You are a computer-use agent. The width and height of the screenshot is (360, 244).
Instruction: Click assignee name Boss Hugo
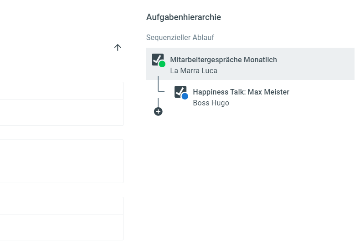pos(211,103)
